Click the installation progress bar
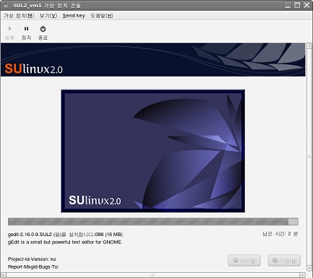The image size is (313, 278). click(153, 222)
